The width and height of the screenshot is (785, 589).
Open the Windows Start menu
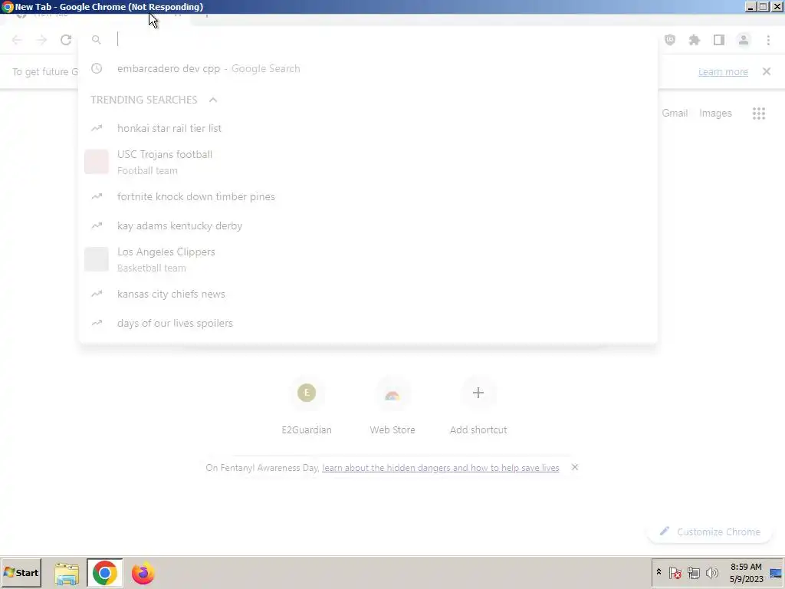[x=21, y=572]
